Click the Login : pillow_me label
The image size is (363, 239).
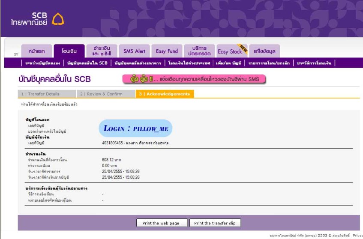(136, 128)
